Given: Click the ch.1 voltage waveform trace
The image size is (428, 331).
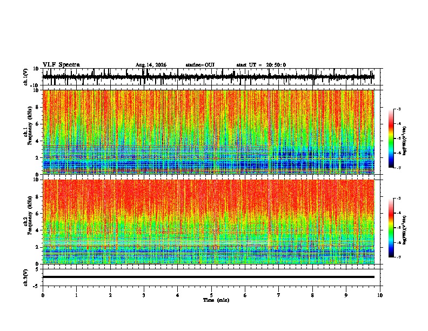Looking at the screenshot, I should 209,77.
